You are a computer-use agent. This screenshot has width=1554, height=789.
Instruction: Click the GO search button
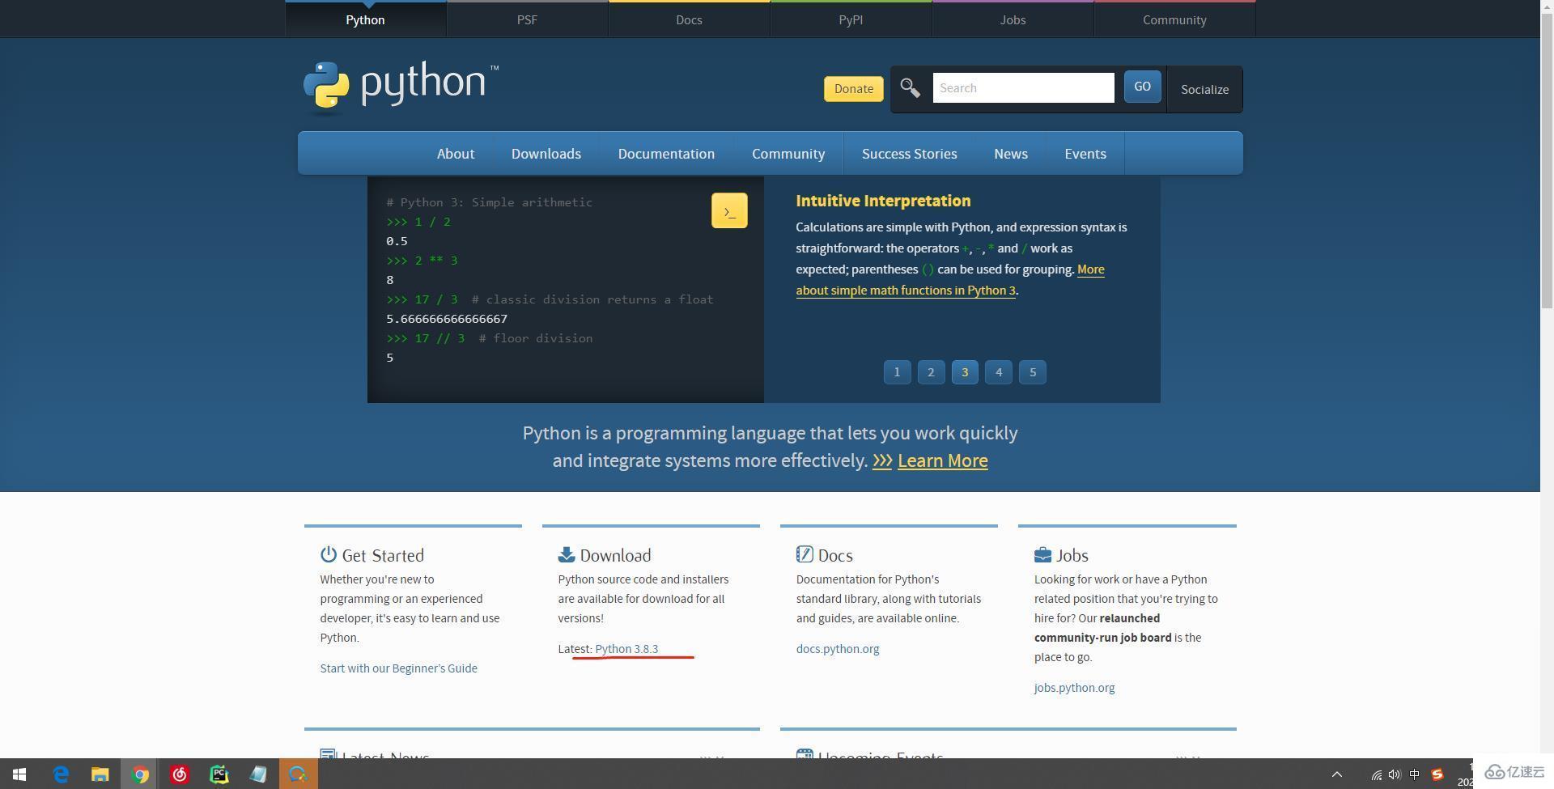[x=1142, y=87]
